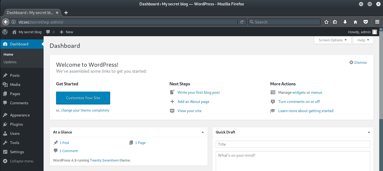Viewport: 383px width, 171px height.
Task: Focus the Quick Draft Title field
Action: click(x=293, y=144)
